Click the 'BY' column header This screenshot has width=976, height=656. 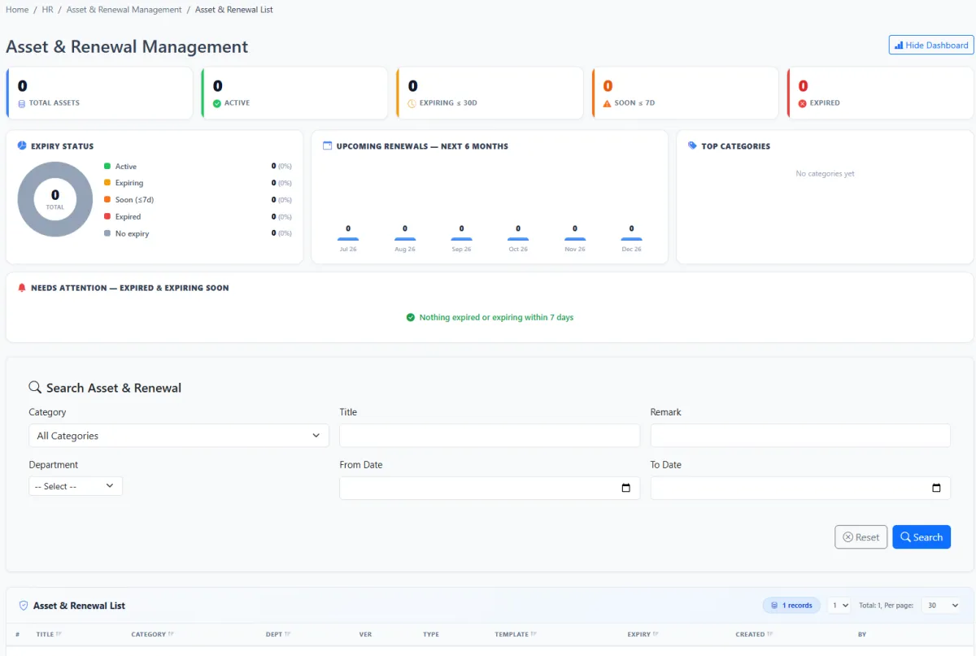coord(862,634)
